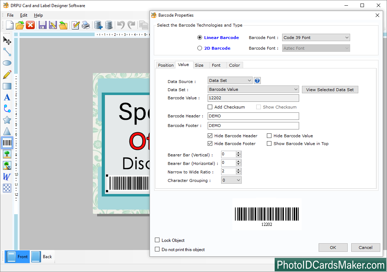Image resolution: width=387 pixels, height=272 pixels.
Task: Close the Barcode Properties dialog
Action: tap(377, 15)
